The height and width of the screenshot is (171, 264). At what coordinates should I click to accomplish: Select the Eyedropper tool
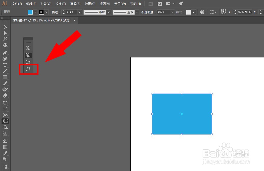point(5,153)
